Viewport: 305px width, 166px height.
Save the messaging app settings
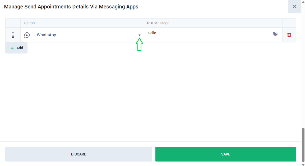coord(225,154)
